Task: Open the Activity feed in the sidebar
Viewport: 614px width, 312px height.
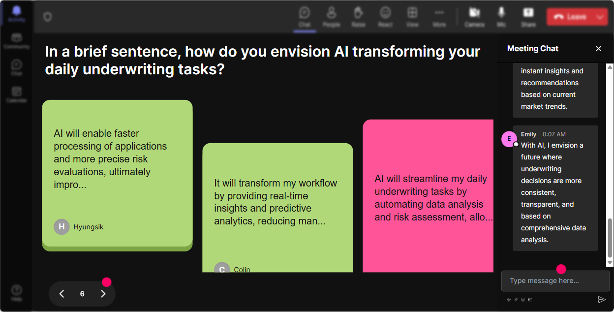Action: [x=17, y=13]
